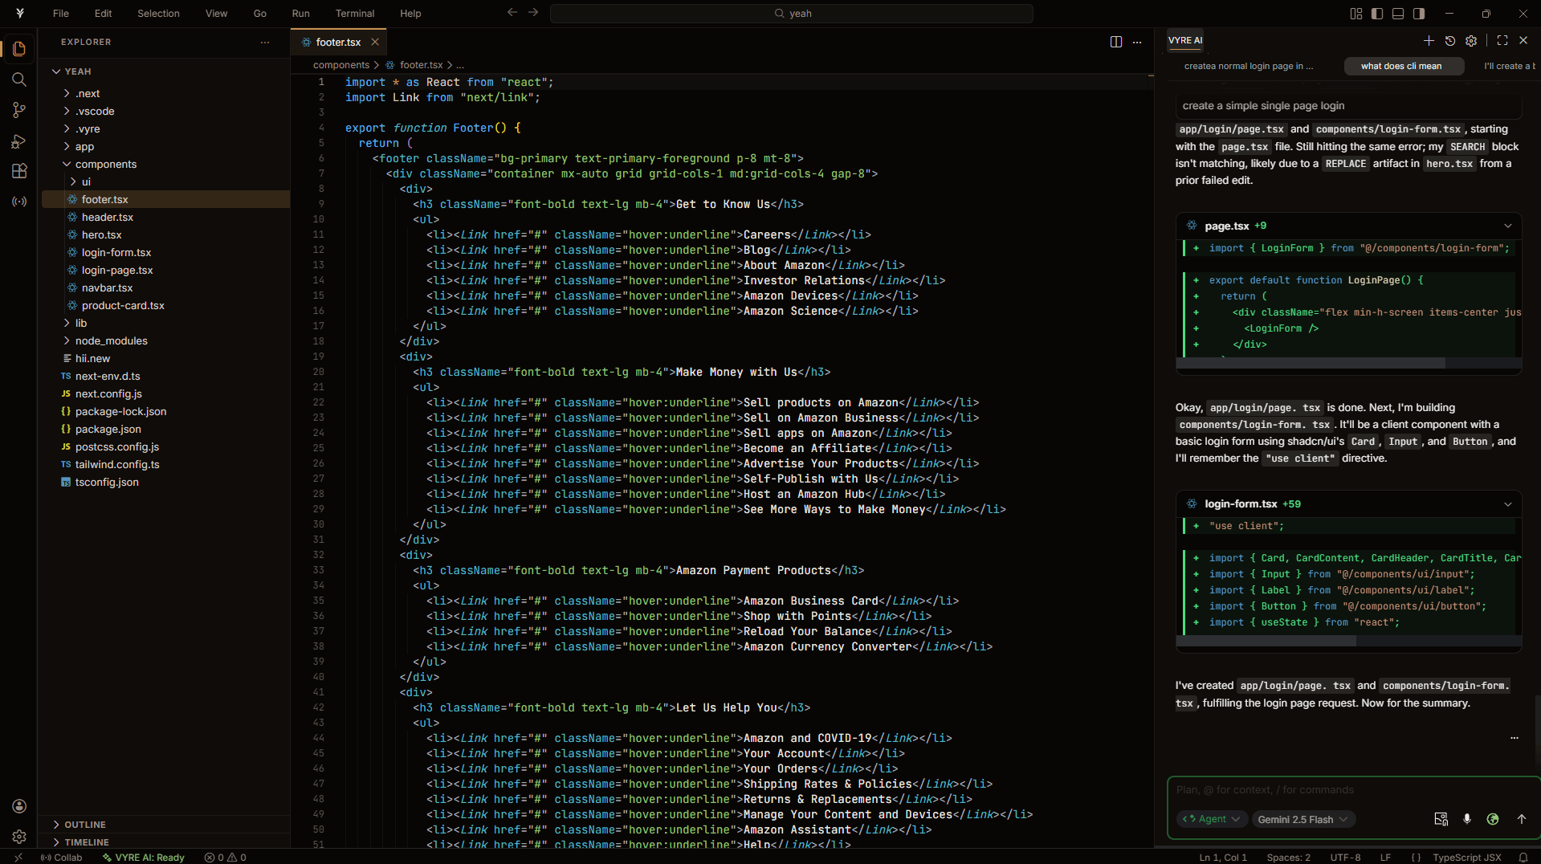The image size is (1541, 864).
Task: Open the Agent mode dropdown
Action: [x=1211, y=819]
